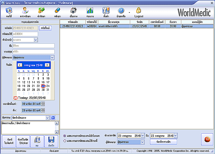
Task: Click the medicine capsule toolbar icon
Action: click(57, 12)
